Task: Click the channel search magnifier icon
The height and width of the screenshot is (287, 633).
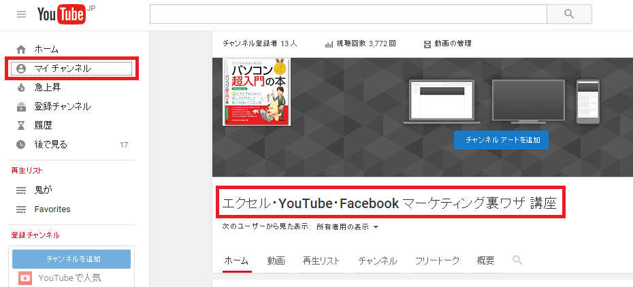Action: pos(517,260)
